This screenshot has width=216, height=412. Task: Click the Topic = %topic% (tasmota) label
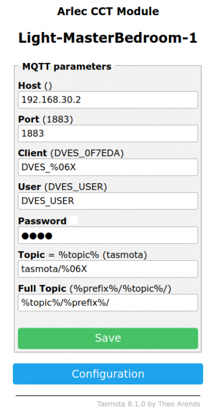point(83,255)
